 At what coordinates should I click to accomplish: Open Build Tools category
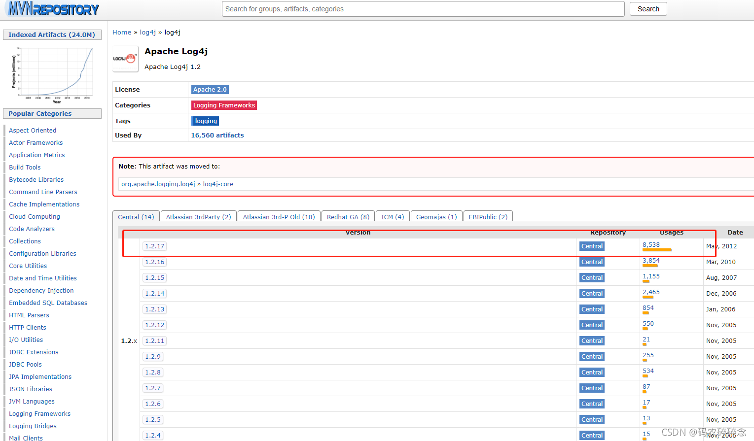25,168
